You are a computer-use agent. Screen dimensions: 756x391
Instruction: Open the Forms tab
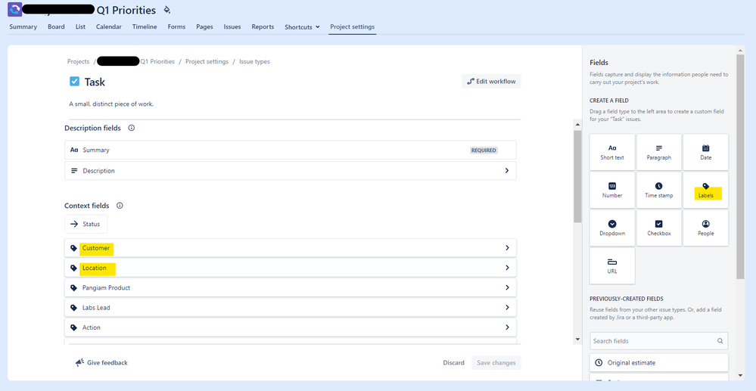click(176, 27)
